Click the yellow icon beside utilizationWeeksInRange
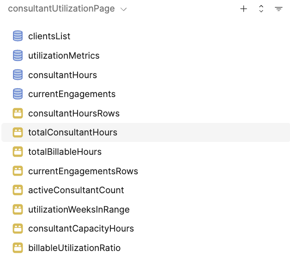This screenshot has width=290, height=257. [x=18, y=209]
